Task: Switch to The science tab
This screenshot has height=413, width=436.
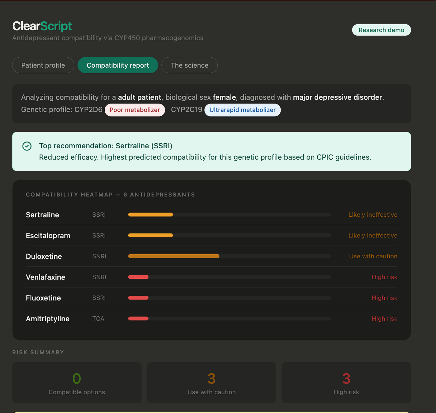Action: click(x=189, y=65)
